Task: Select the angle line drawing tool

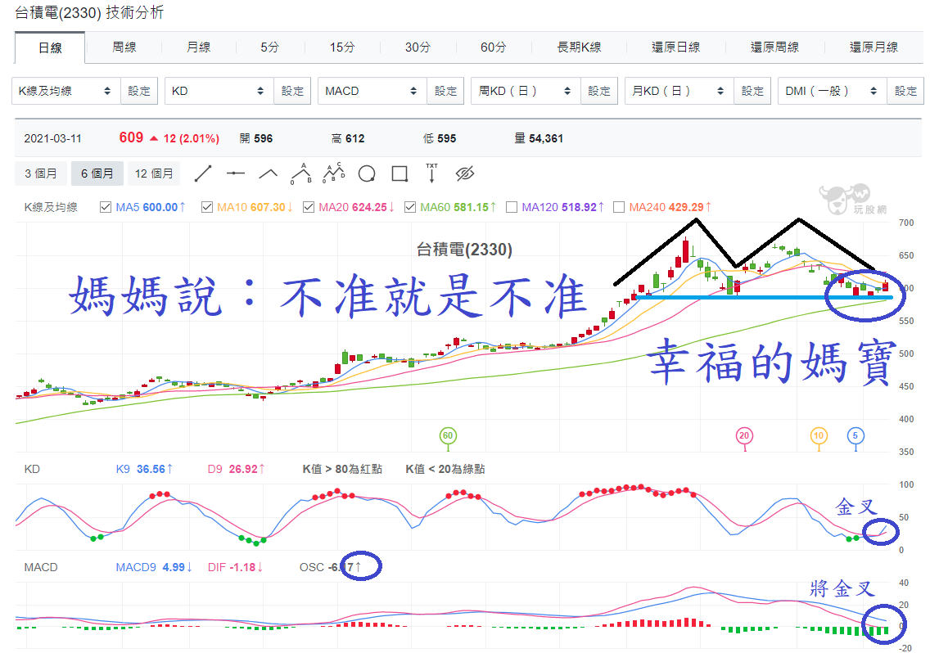Action: click(x=268, y=173)
